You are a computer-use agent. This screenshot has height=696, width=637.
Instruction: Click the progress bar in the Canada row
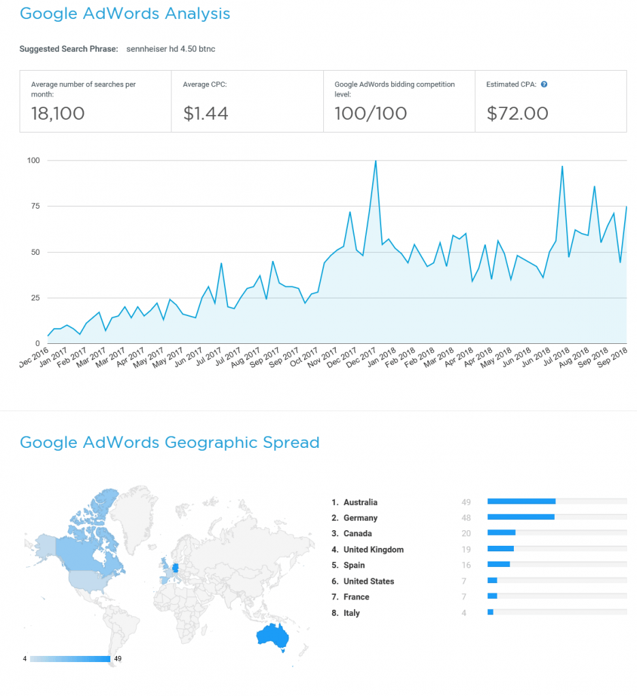557,533
